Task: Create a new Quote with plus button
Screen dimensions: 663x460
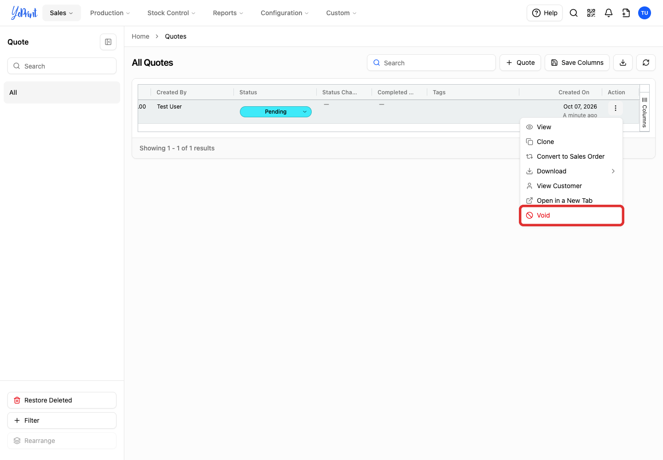Action: click(520, 63)
